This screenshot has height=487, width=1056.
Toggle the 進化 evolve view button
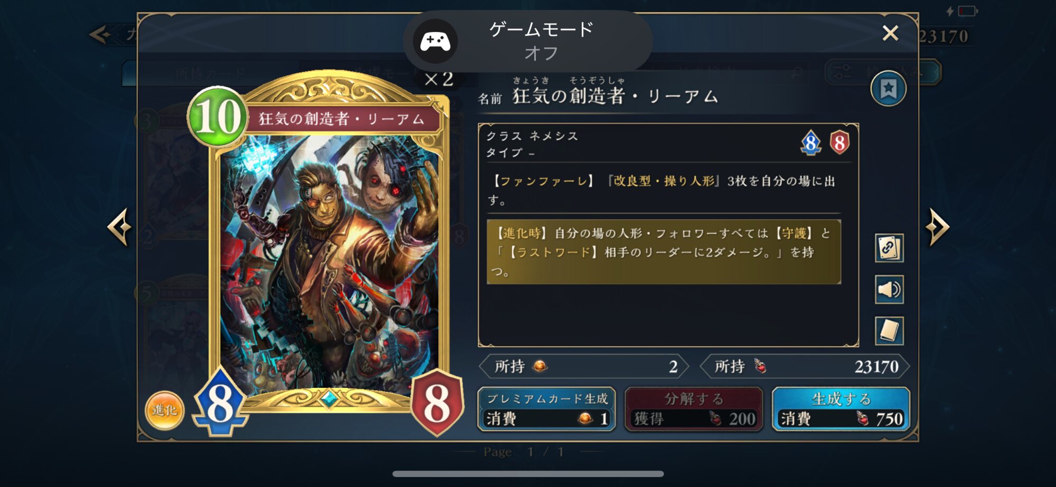pyautogui.click(x=165, y=411)
